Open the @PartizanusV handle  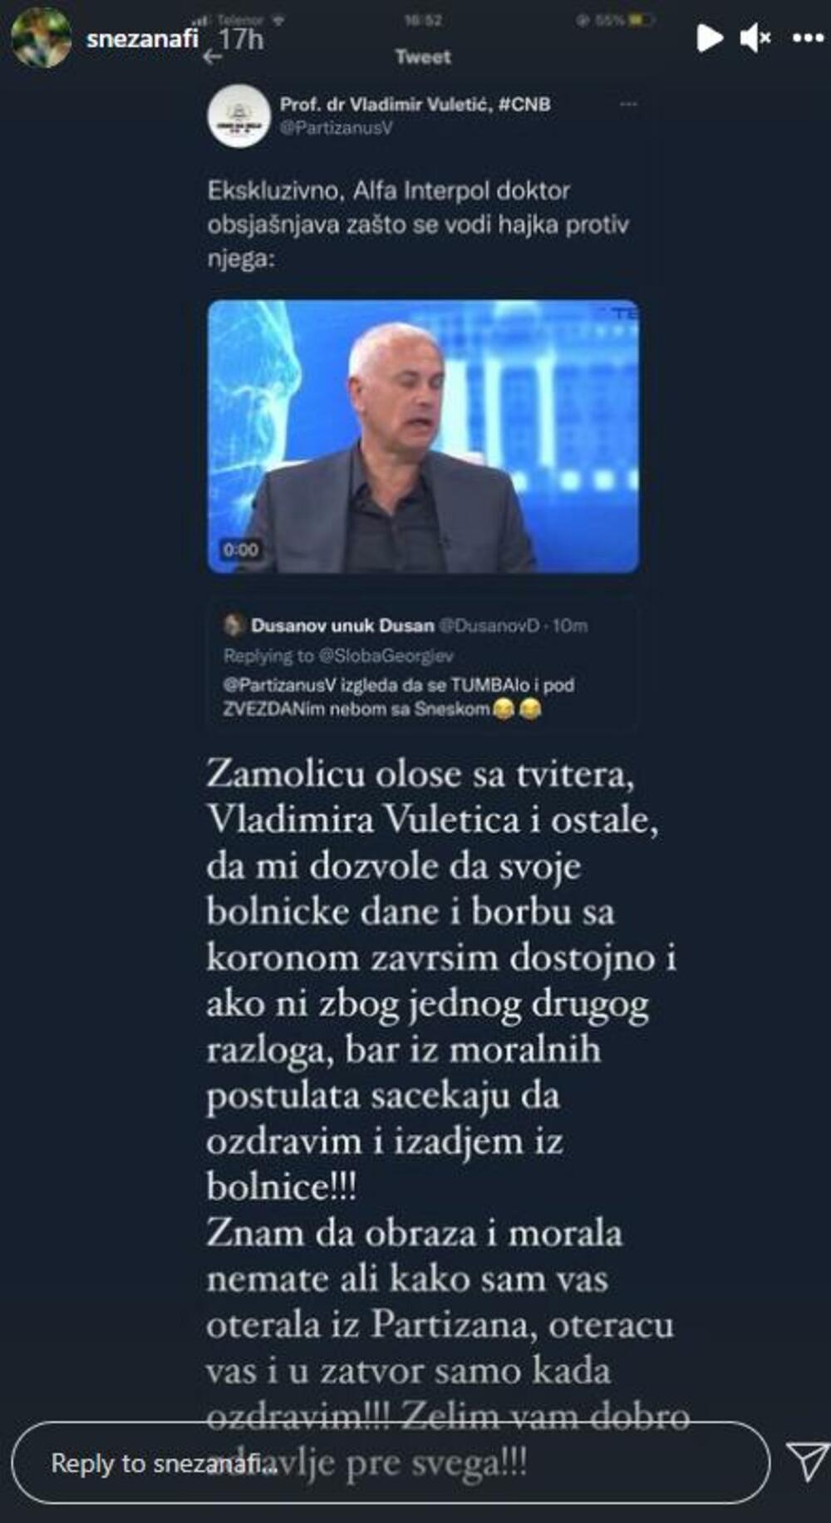point(336,128)
